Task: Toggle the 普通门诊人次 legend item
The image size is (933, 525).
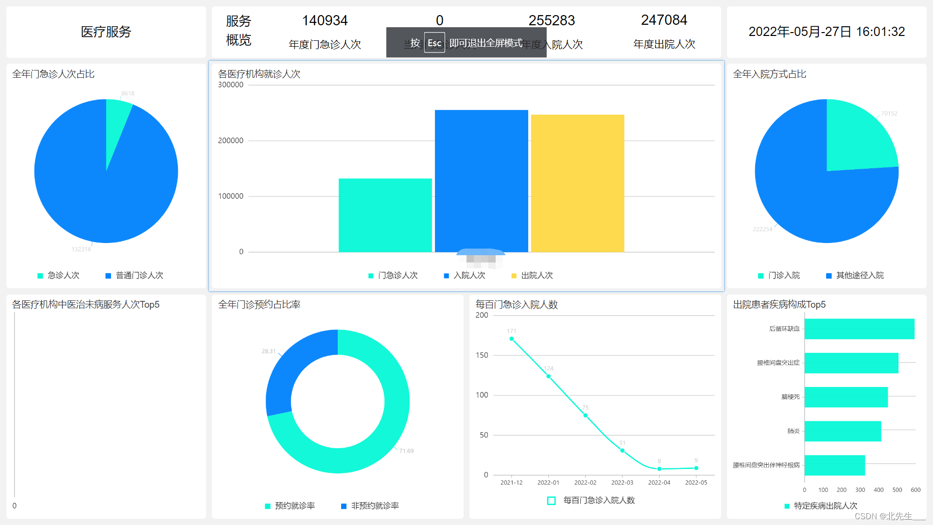Action: click(x=134, y=276)
